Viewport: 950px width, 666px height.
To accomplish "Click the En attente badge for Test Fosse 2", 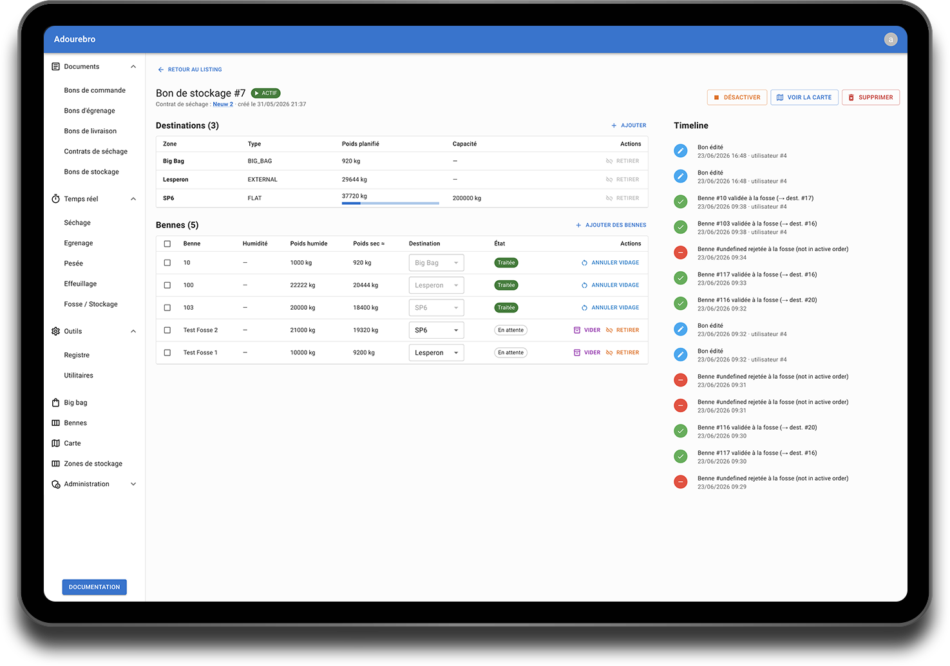I will 511,330.
